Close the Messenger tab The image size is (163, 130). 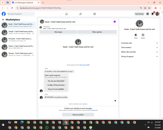[38, 3]
